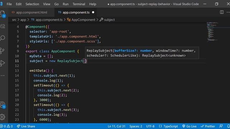Click 3000 timeout value on line 19
This screenshot has height=129, width=230.
pos(43,100)
